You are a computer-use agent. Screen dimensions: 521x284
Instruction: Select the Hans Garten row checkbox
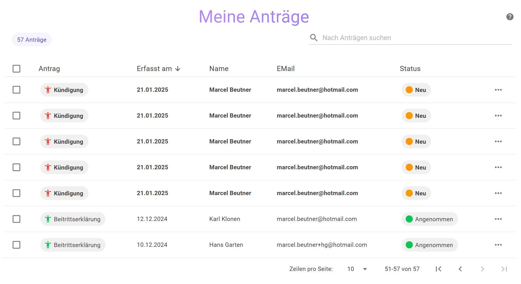pyautogui.click(x=16, y=245)
